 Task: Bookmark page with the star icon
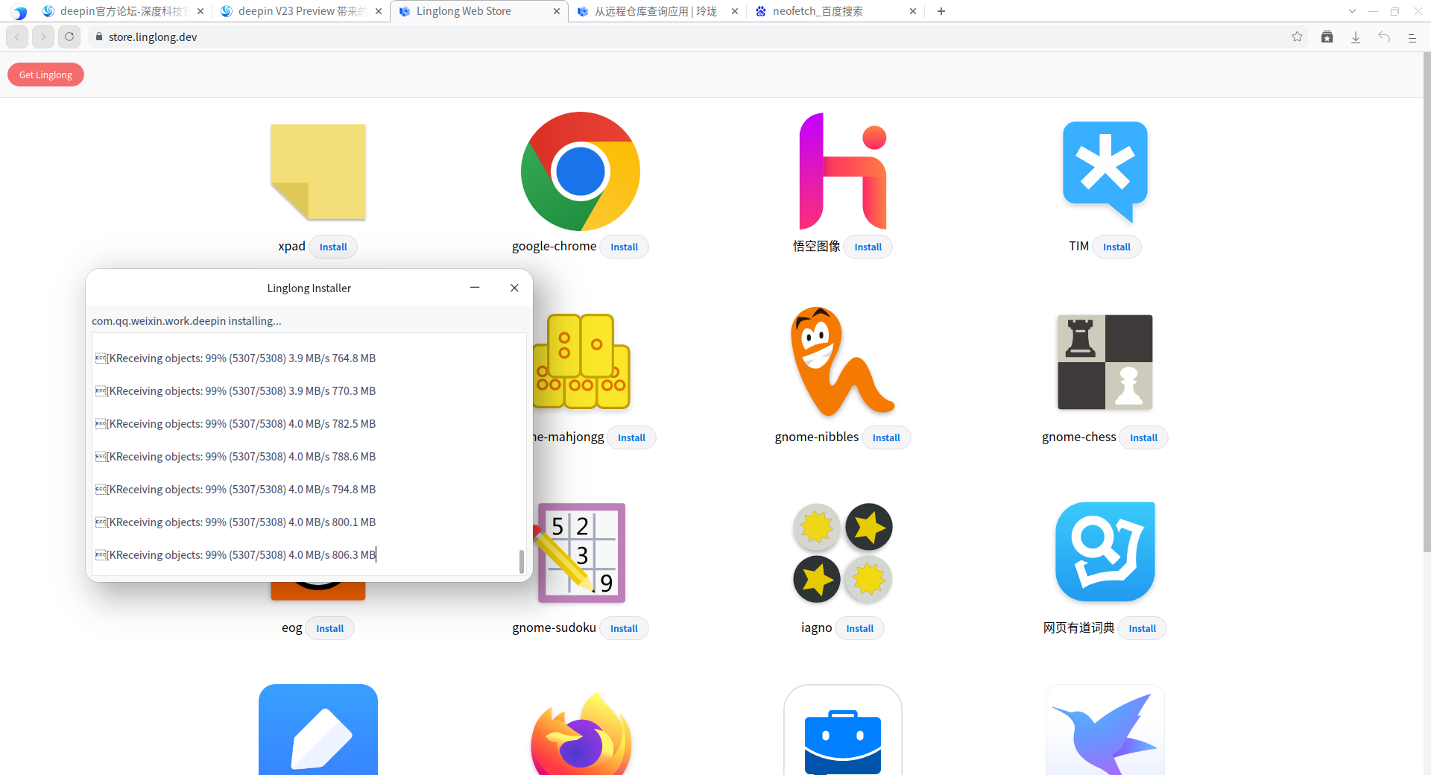tap(1297, 37)
